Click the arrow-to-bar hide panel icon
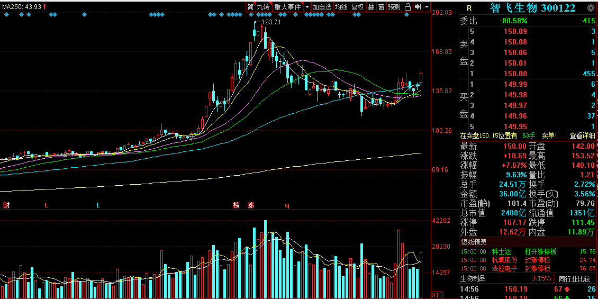This screenshot has height=299, width=598. pyautogui.click(x=418, y=6)
